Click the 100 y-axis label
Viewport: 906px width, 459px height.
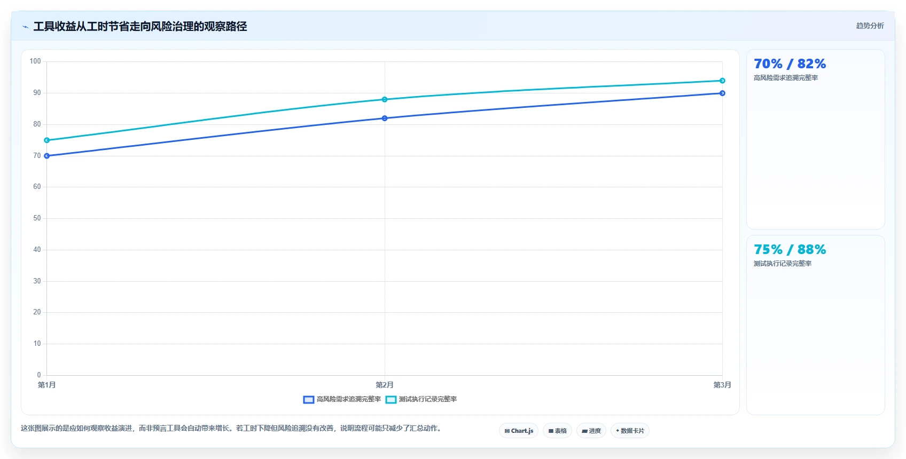[x=35, y=61]
